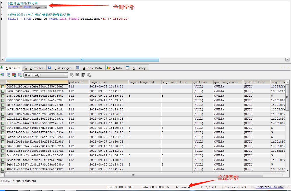Open the 5 Info tab
Viewport: 291px width, 191px height.
coord(115,68)
